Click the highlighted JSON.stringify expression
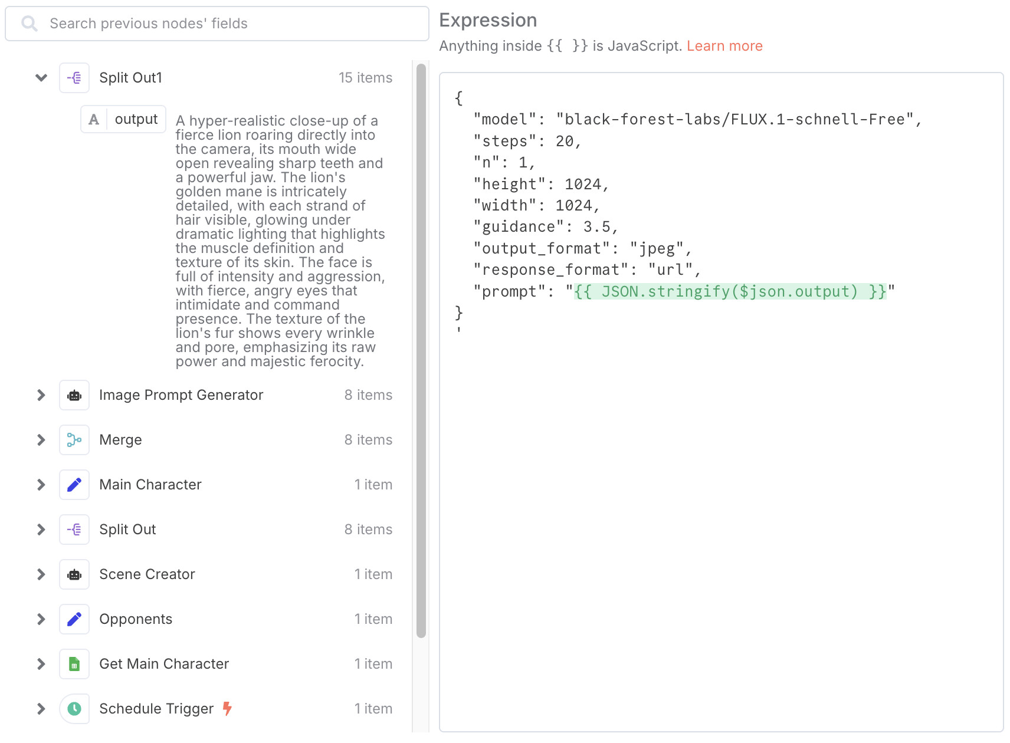This screenshot has height=743, width=1010. pos(729,291)
